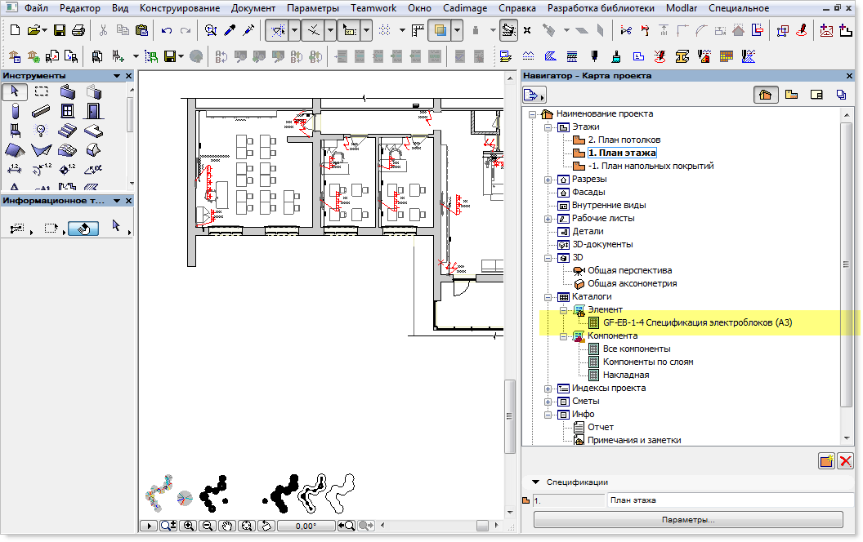Image resolution: width=863 pixels, height=542 pixels.
Task: Select '2. План потолков' story
Action: [624, 140]
